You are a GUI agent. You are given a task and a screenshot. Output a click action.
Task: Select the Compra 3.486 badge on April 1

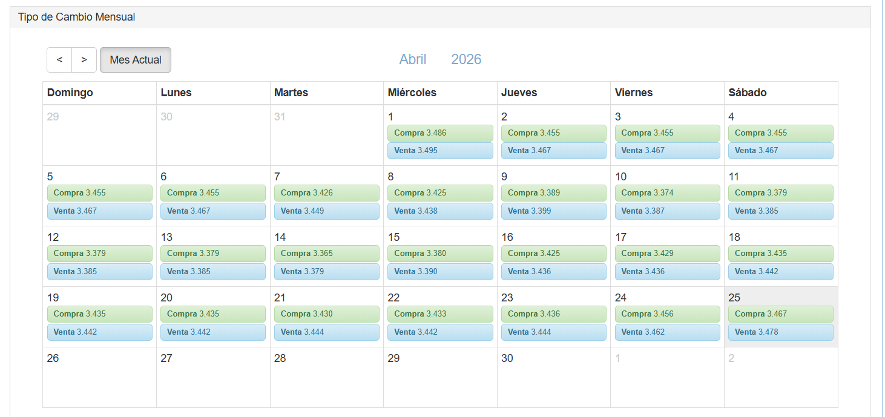pos(440,133)
